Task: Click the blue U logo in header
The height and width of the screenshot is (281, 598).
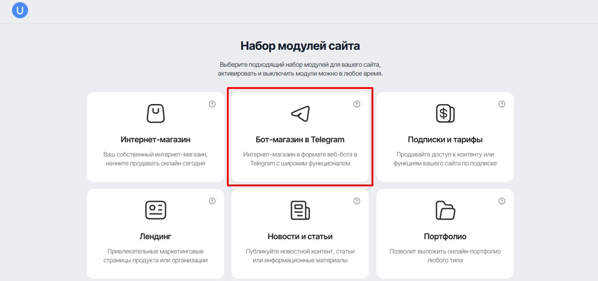Action: pos(20,11)
